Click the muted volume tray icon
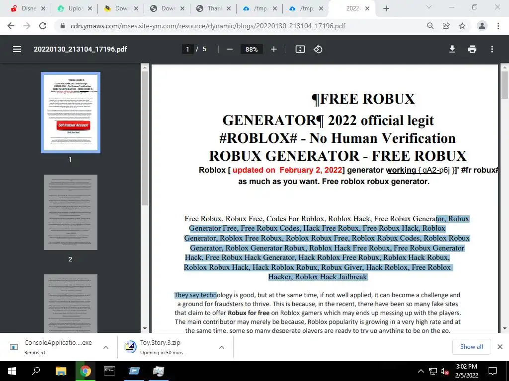This screenshot has width=509, height=381. click(x=445, y=371)
